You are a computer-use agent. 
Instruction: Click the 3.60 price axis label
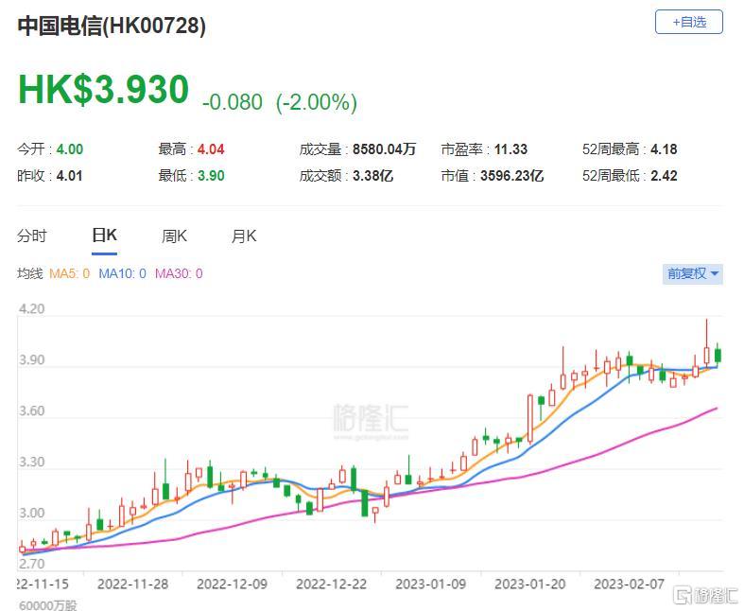tap(32, 411)
